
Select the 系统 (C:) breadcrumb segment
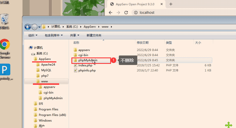(72, 26)
